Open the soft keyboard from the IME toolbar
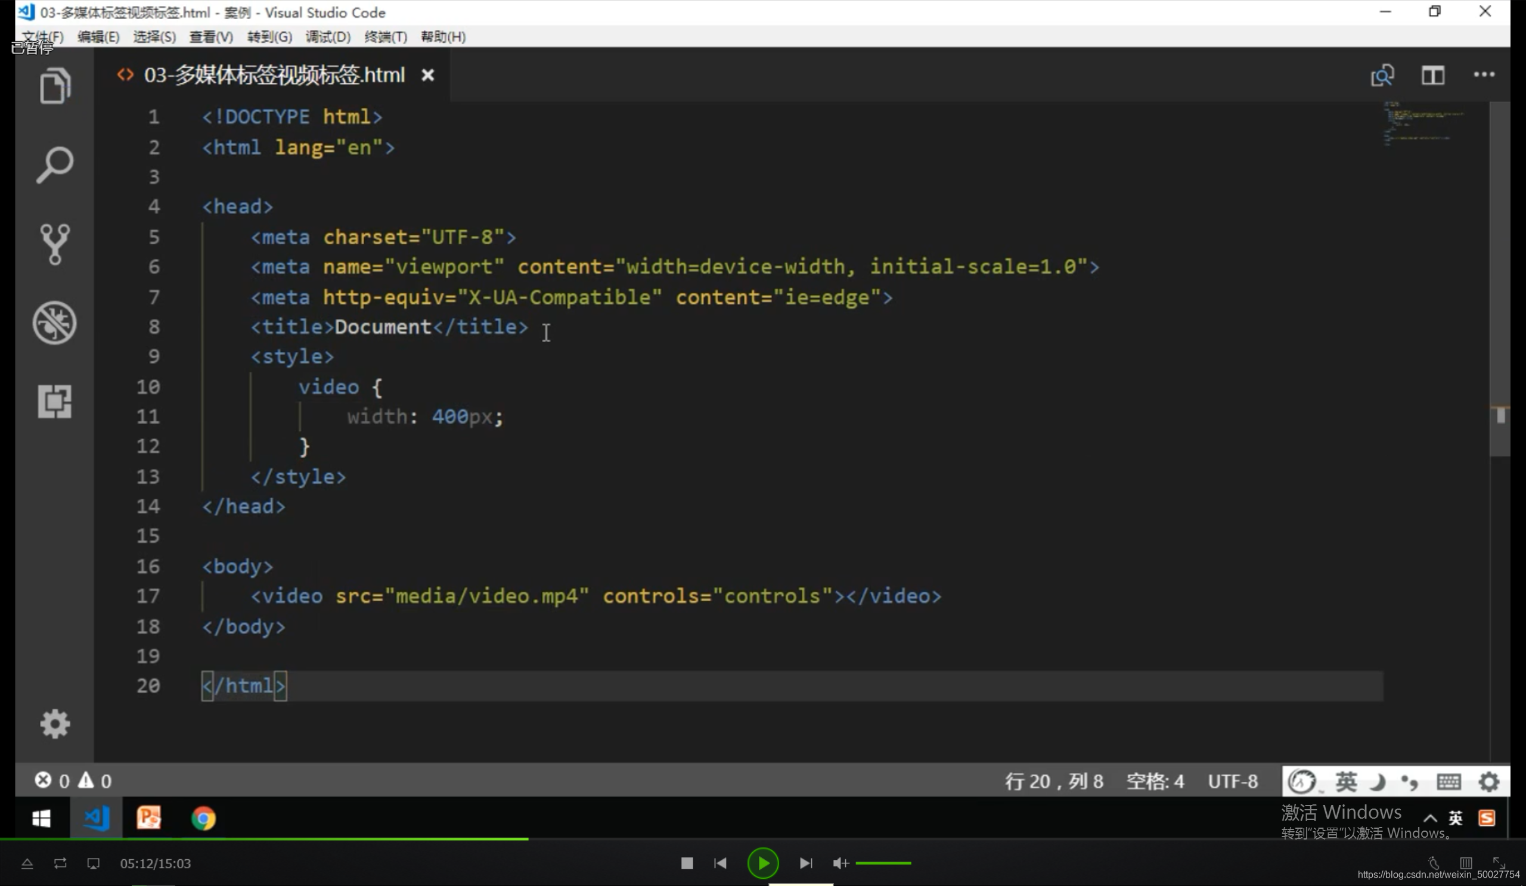The height and width of the screenshot is (886, 1526). tap(1449, 781)
